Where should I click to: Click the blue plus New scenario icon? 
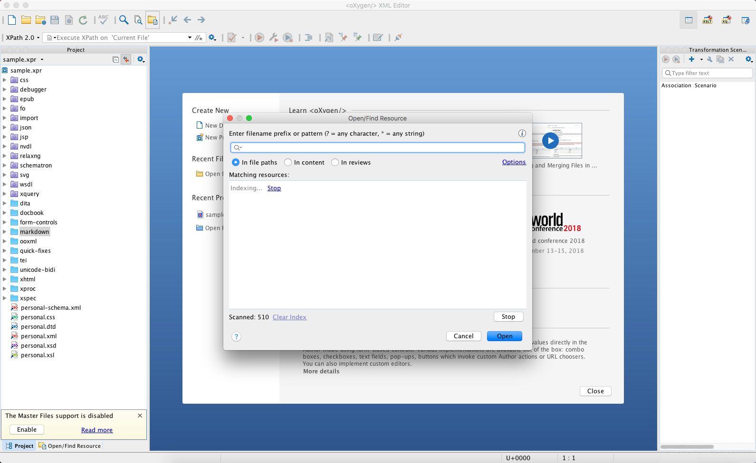click(x=692, y=59)
